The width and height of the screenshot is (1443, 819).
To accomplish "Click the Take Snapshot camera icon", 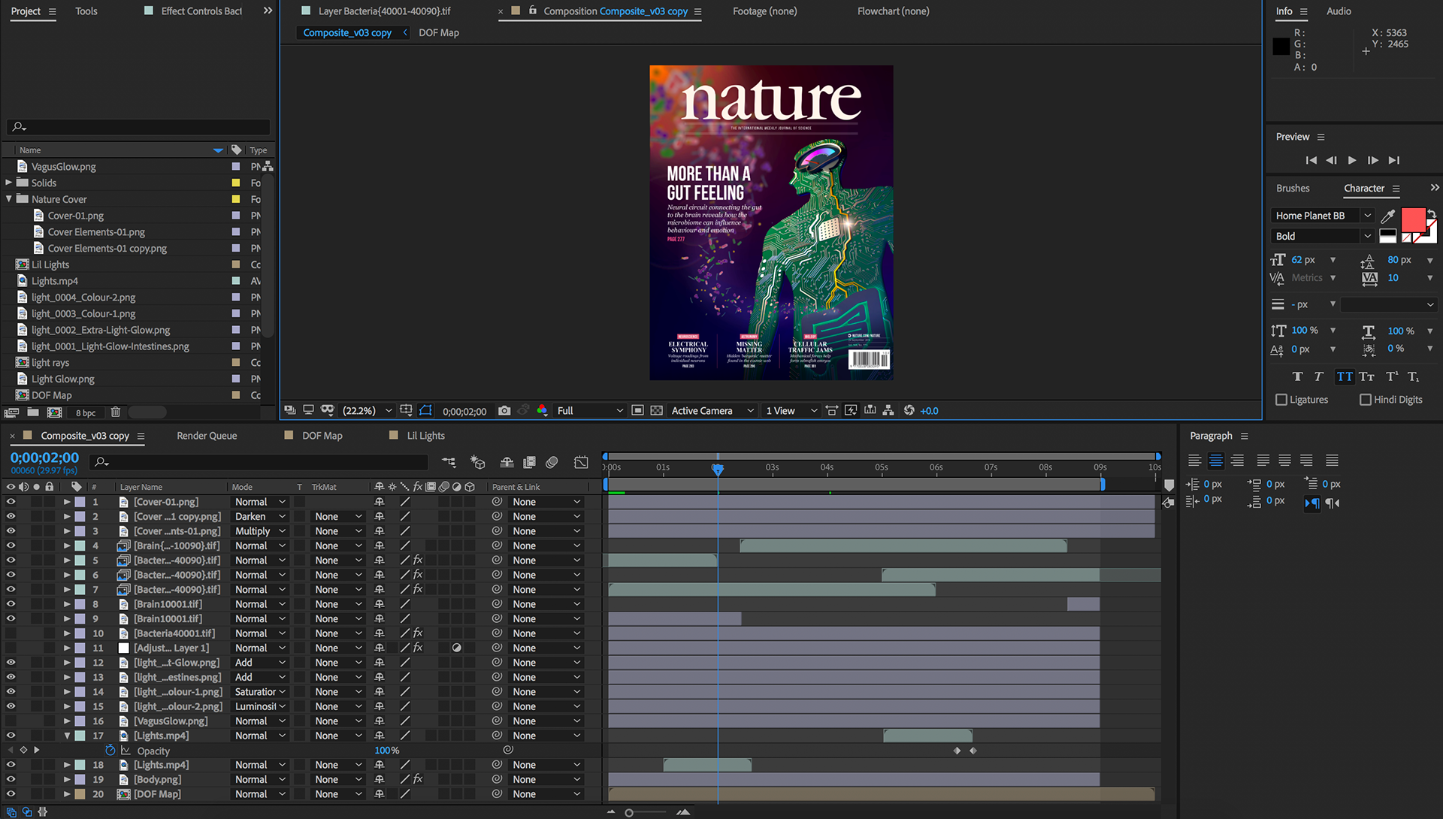I will [x=504, y=410].
